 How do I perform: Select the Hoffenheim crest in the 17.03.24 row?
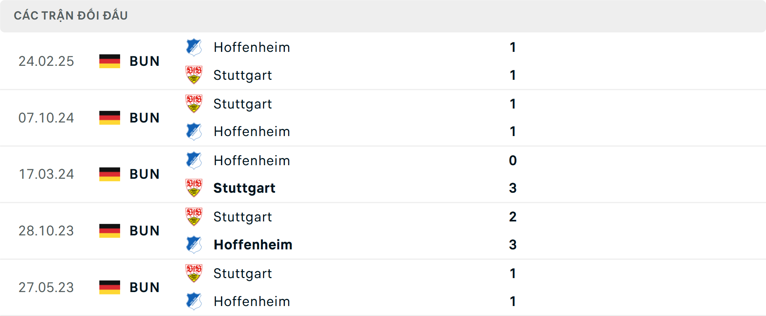point(194,160)
